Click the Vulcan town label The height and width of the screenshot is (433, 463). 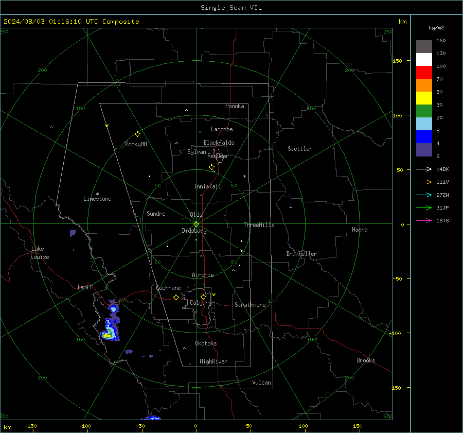(261, 383)
